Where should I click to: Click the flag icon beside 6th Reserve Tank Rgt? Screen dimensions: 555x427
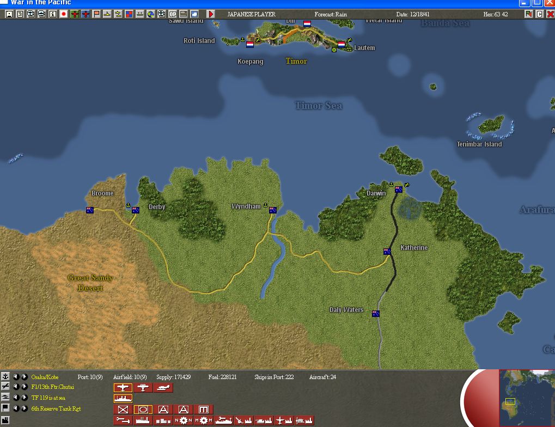(5, 408)
